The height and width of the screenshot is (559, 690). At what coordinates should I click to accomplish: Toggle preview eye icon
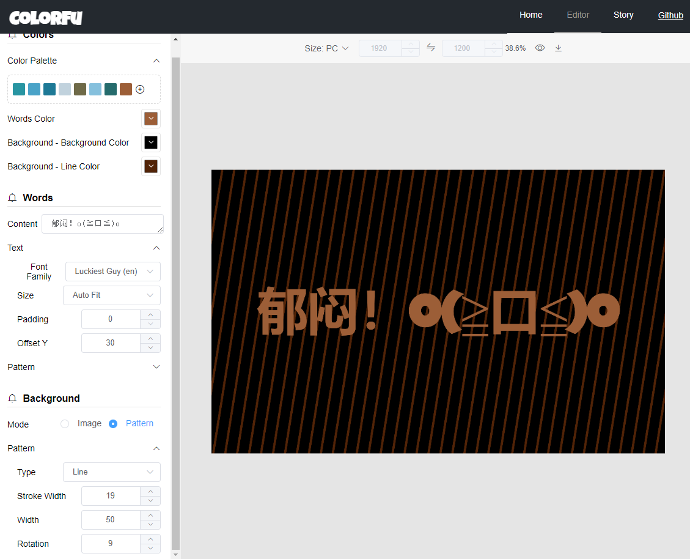(540, 48)
